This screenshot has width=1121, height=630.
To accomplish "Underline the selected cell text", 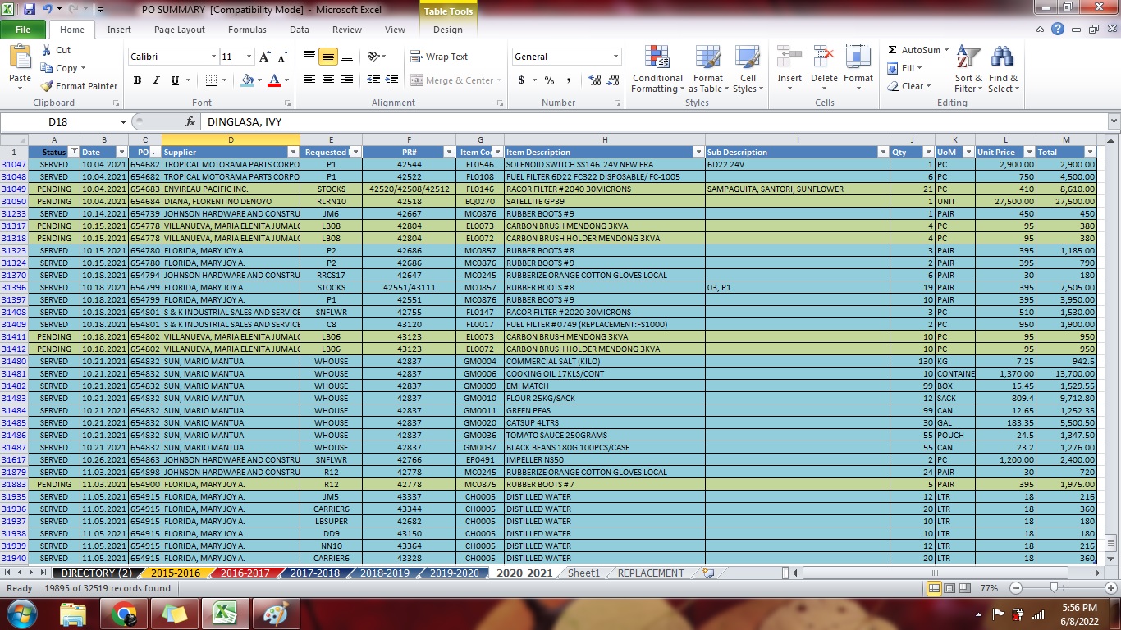I will click(175, 80).
